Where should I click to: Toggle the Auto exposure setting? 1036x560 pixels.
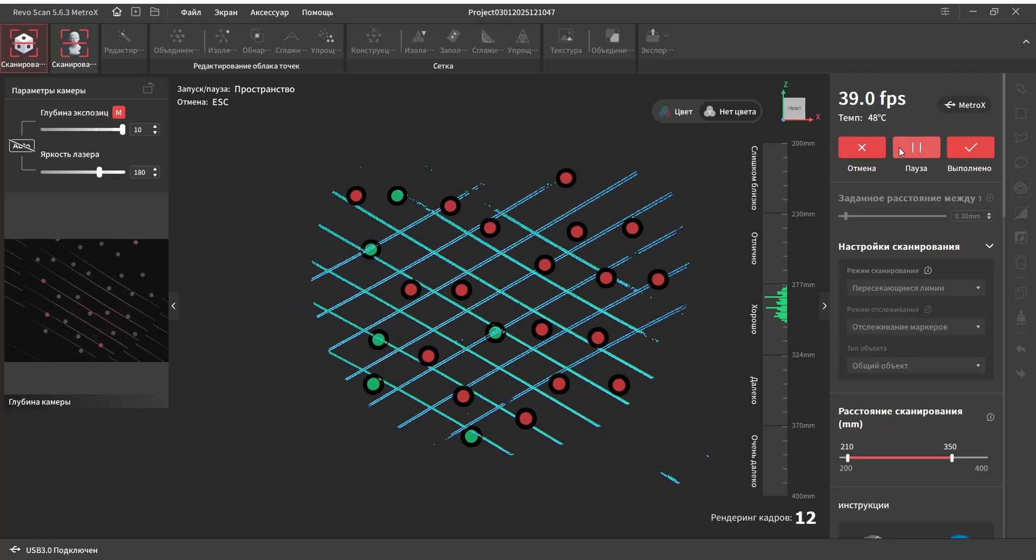click(22, 146)
